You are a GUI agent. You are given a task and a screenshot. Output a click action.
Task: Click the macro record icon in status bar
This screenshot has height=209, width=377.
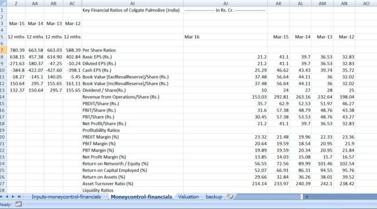[x=19, y=204]
